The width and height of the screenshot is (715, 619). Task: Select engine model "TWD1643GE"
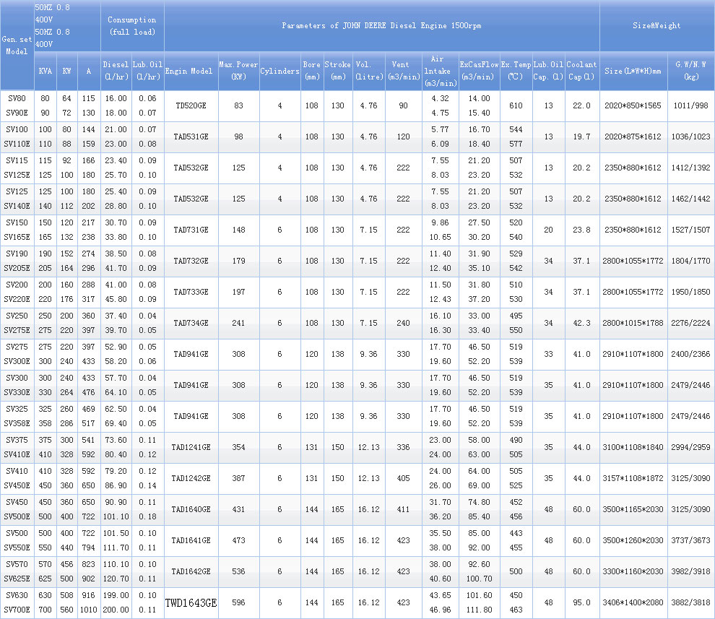pyautogui.click(x=191, y=602)
